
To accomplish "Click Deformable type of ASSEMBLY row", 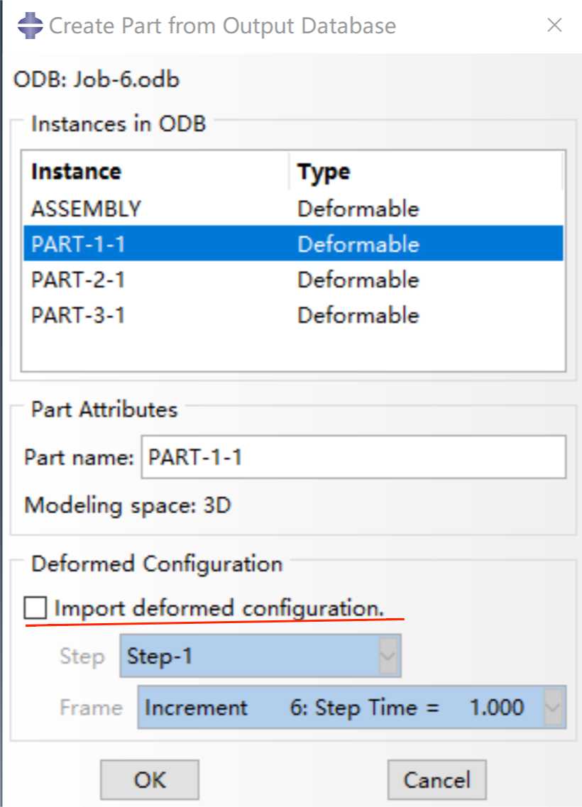I will pos(358,209).
